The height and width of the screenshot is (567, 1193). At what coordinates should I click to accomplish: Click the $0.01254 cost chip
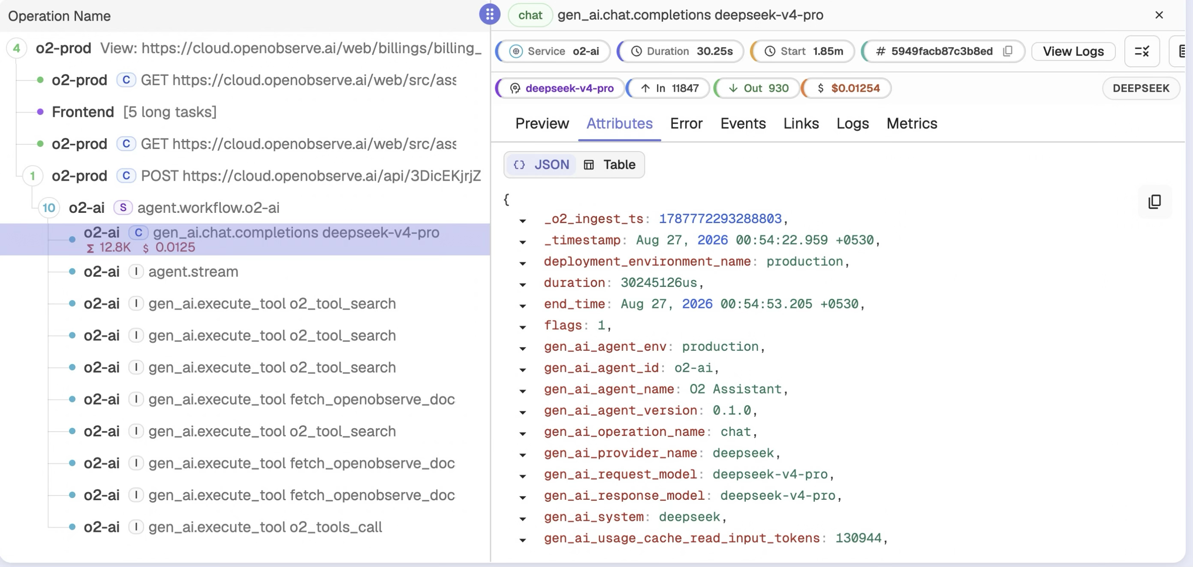coord(847,88)
